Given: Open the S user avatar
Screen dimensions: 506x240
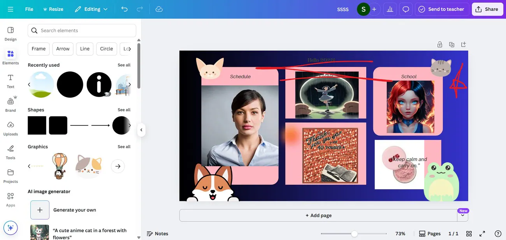Looking at the screenshot, I should coord(363,9).
